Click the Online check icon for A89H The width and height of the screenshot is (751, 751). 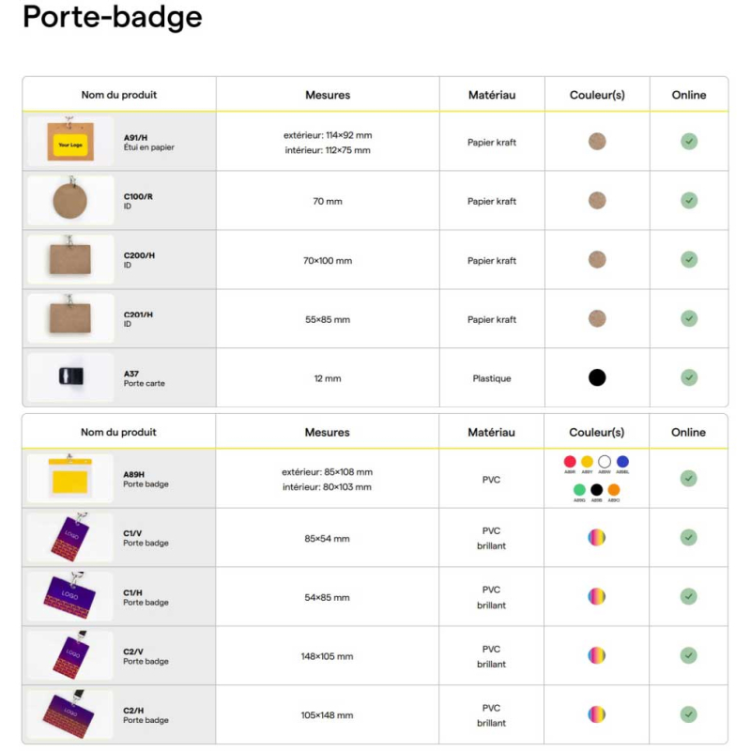(x=689, y=479)
